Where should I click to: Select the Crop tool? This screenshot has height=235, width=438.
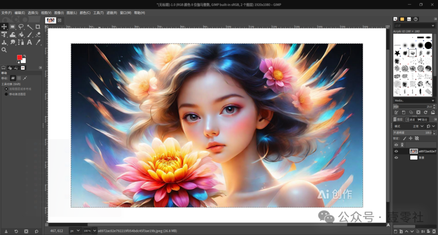[38, 27]
